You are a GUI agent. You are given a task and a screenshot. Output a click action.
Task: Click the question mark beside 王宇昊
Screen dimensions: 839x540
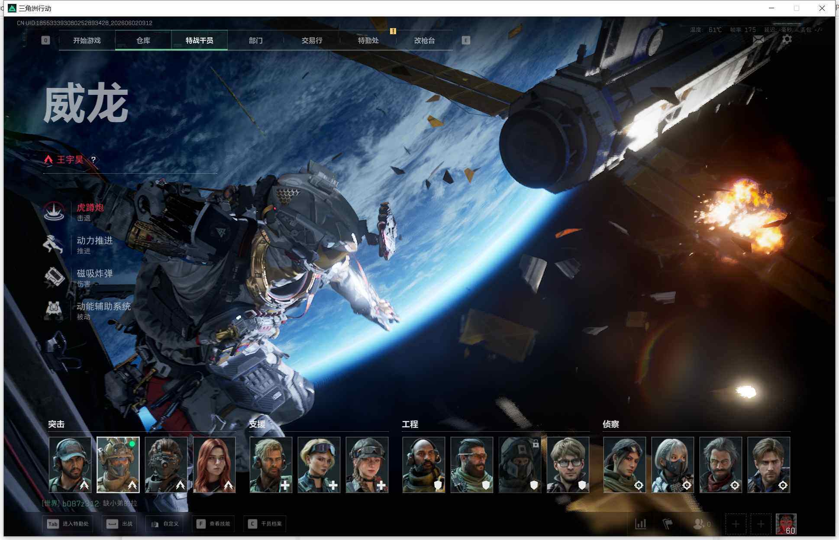93,160
